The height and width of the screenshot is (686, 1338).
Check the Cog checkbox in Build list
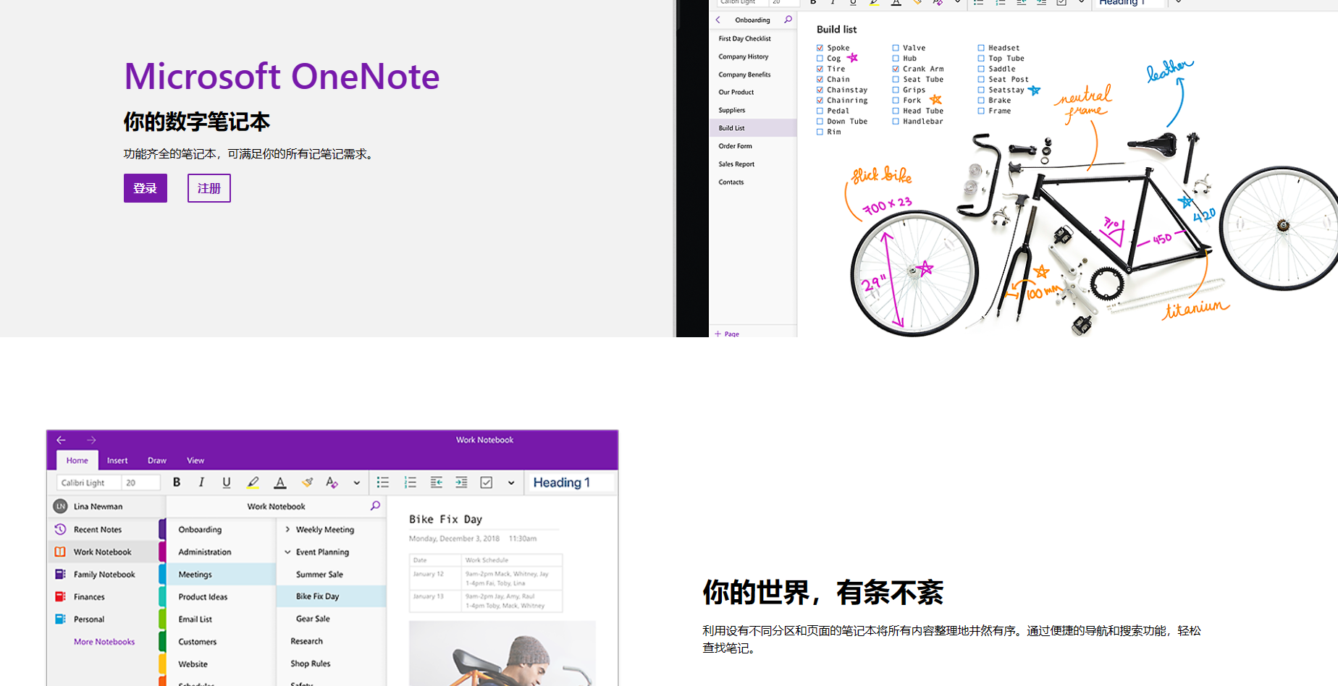coord(820,59)
